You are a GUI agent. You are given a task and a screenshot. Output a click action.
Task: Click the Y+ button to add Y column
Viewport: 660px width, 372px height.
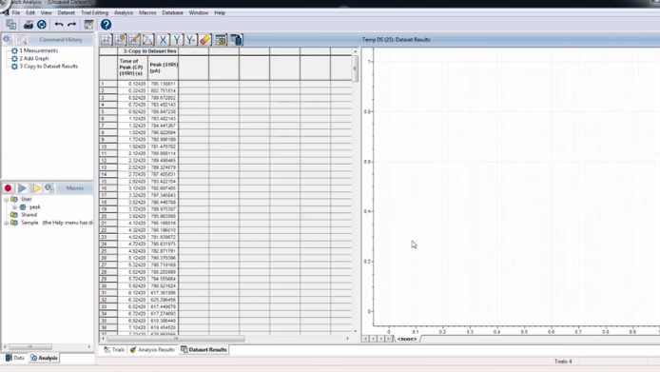(x=190, y=40)
